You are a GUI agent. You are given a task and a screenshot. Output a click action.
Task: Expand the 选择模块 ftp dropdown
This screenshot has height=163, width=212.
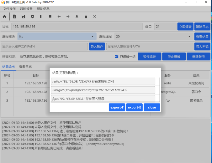coord(57,36)
